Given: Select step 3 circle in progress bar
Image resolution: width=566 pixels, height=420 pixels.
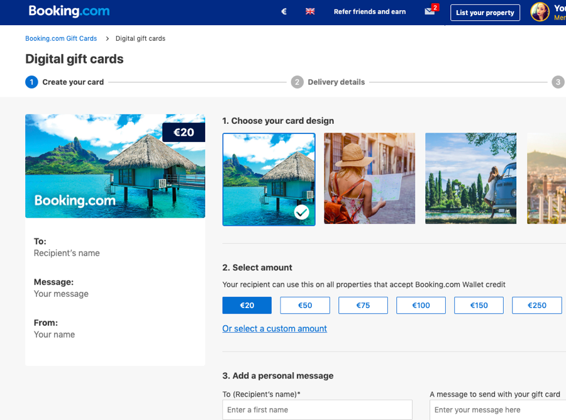Looking at the screenshot, I should click(558, 82).
